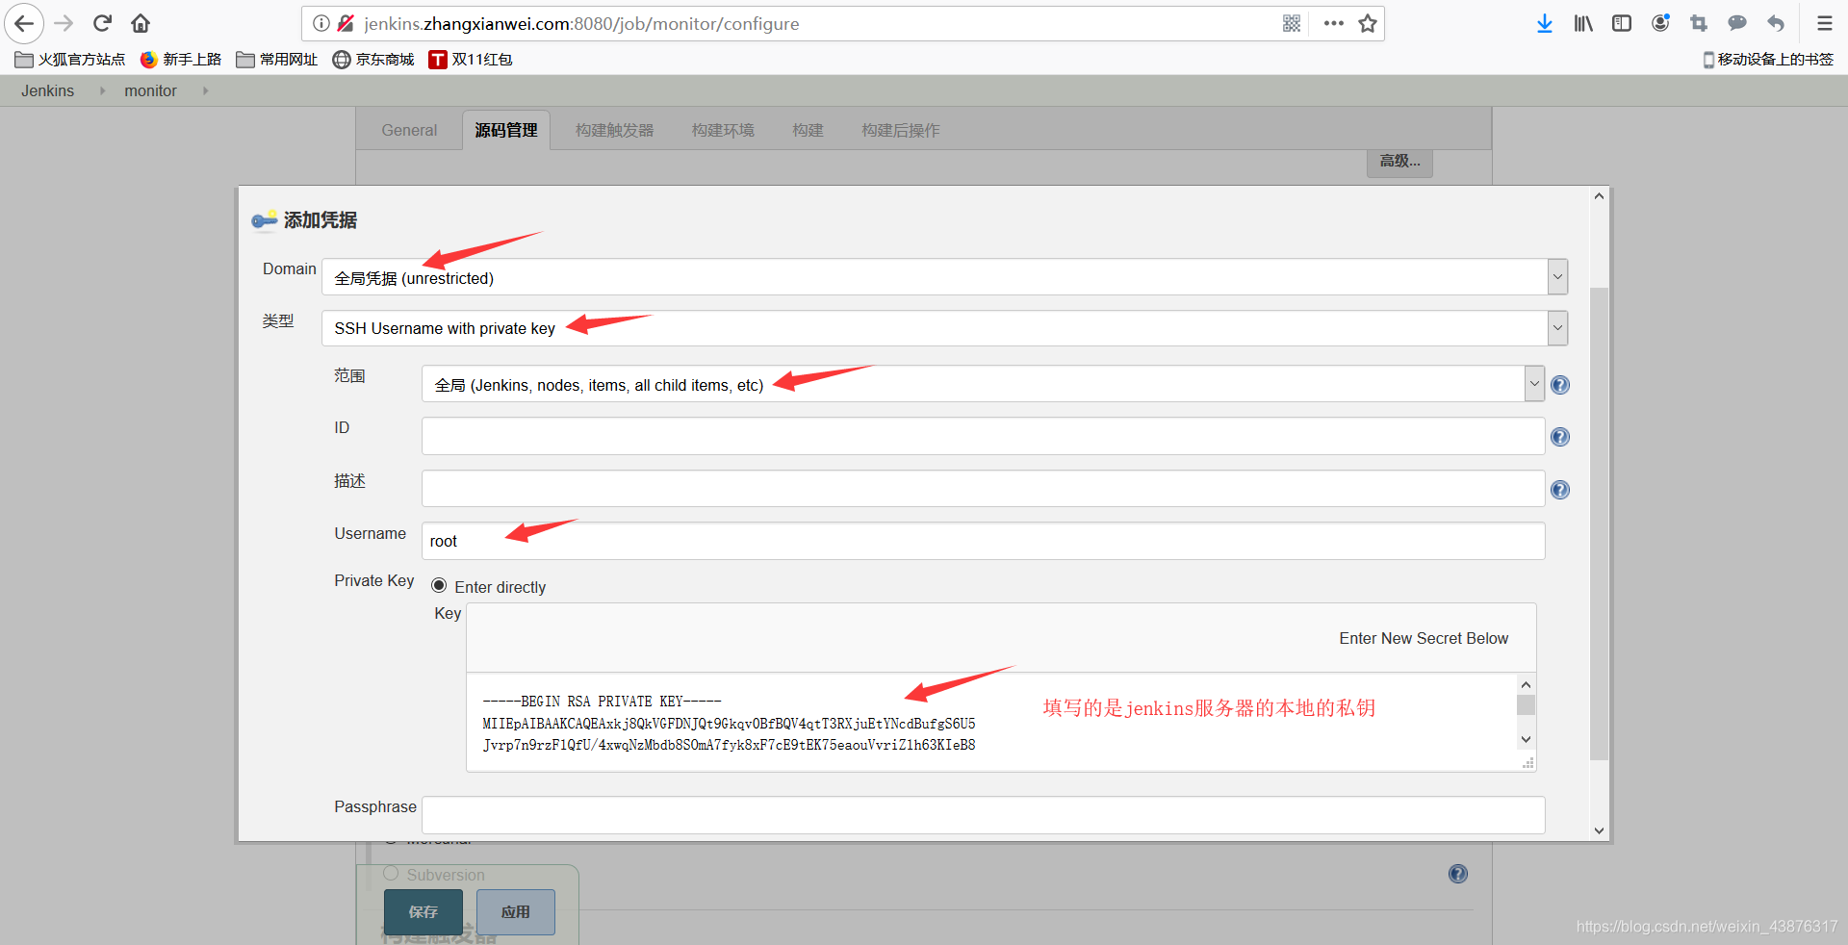Switch to the General tab
The image size is (1848, 945).
(x=409, y=130)
